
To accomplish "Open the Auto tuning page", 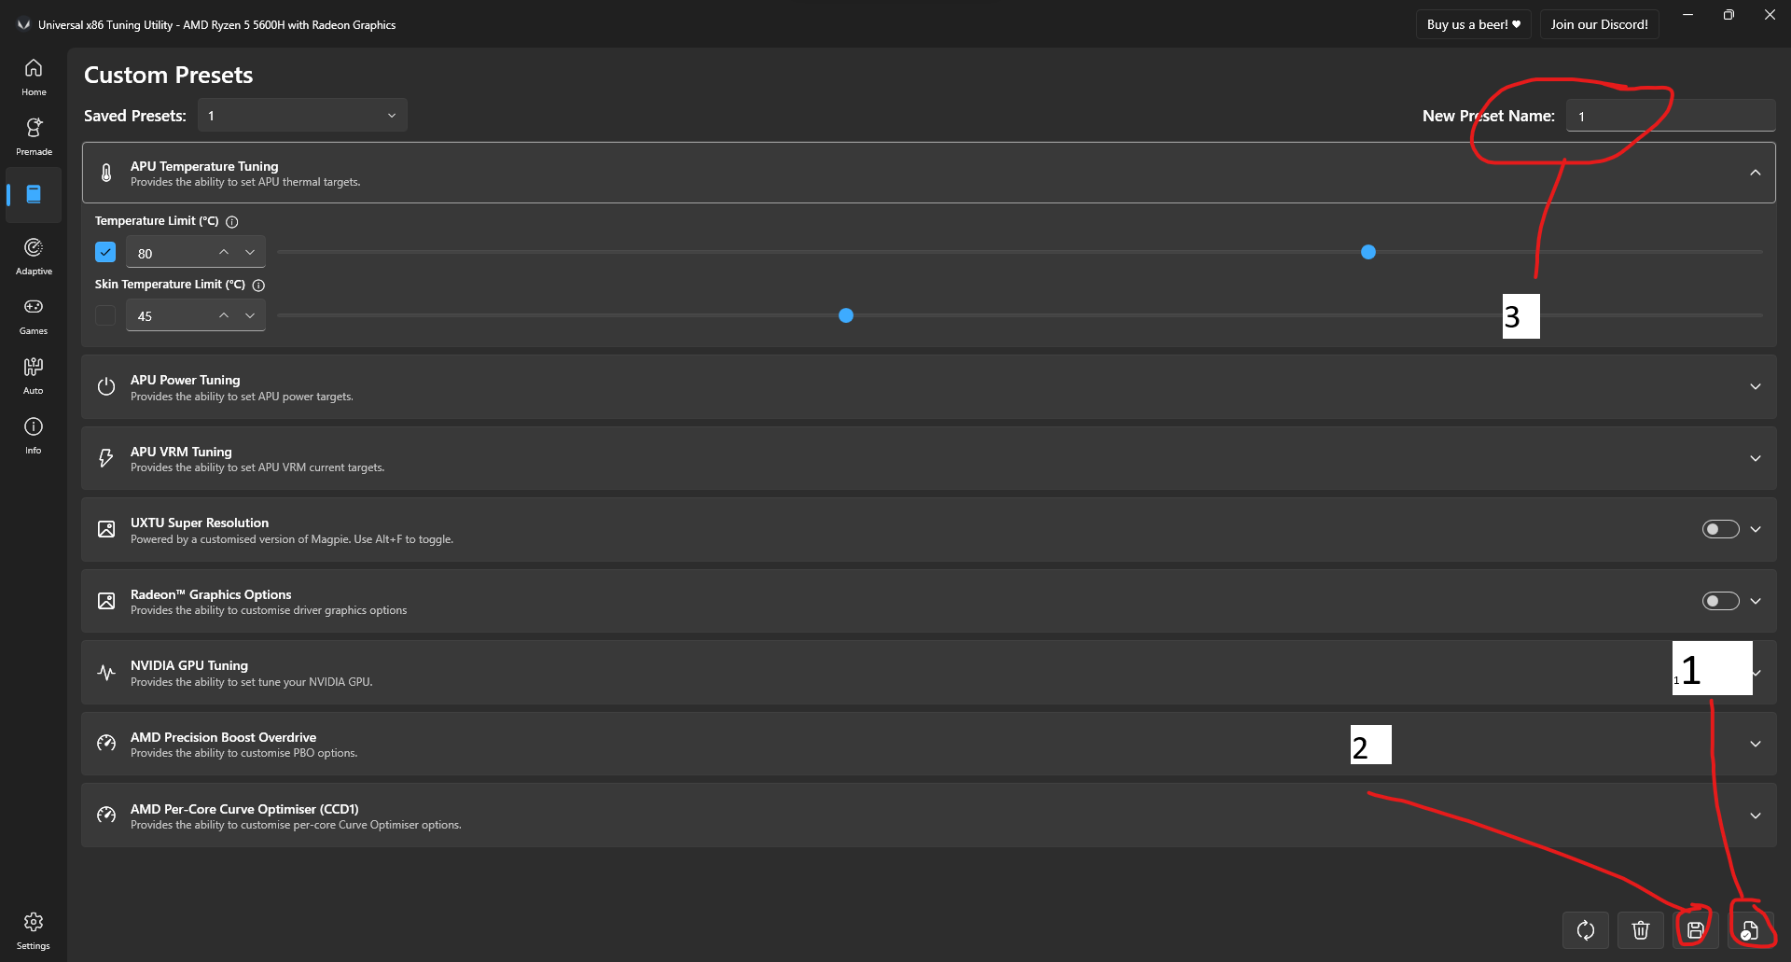I will click(x=34, y=374).
